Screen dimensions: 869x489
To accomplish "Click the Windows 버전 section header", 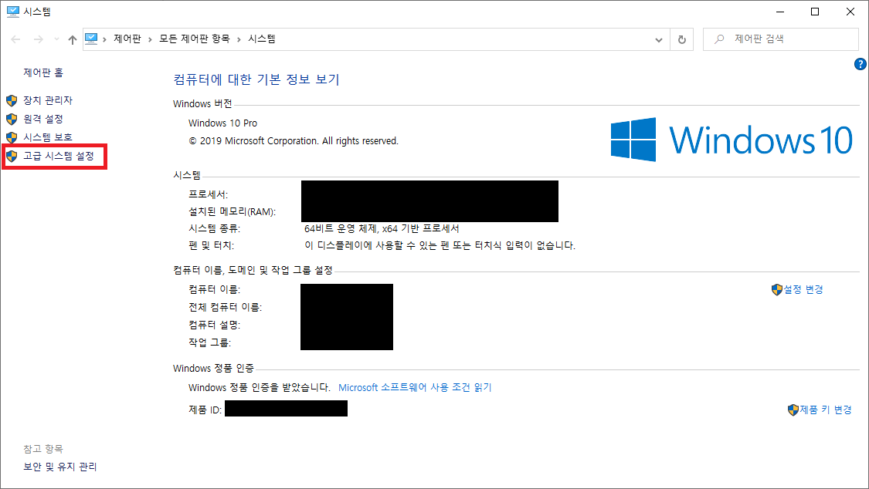I will coord(202,104).
